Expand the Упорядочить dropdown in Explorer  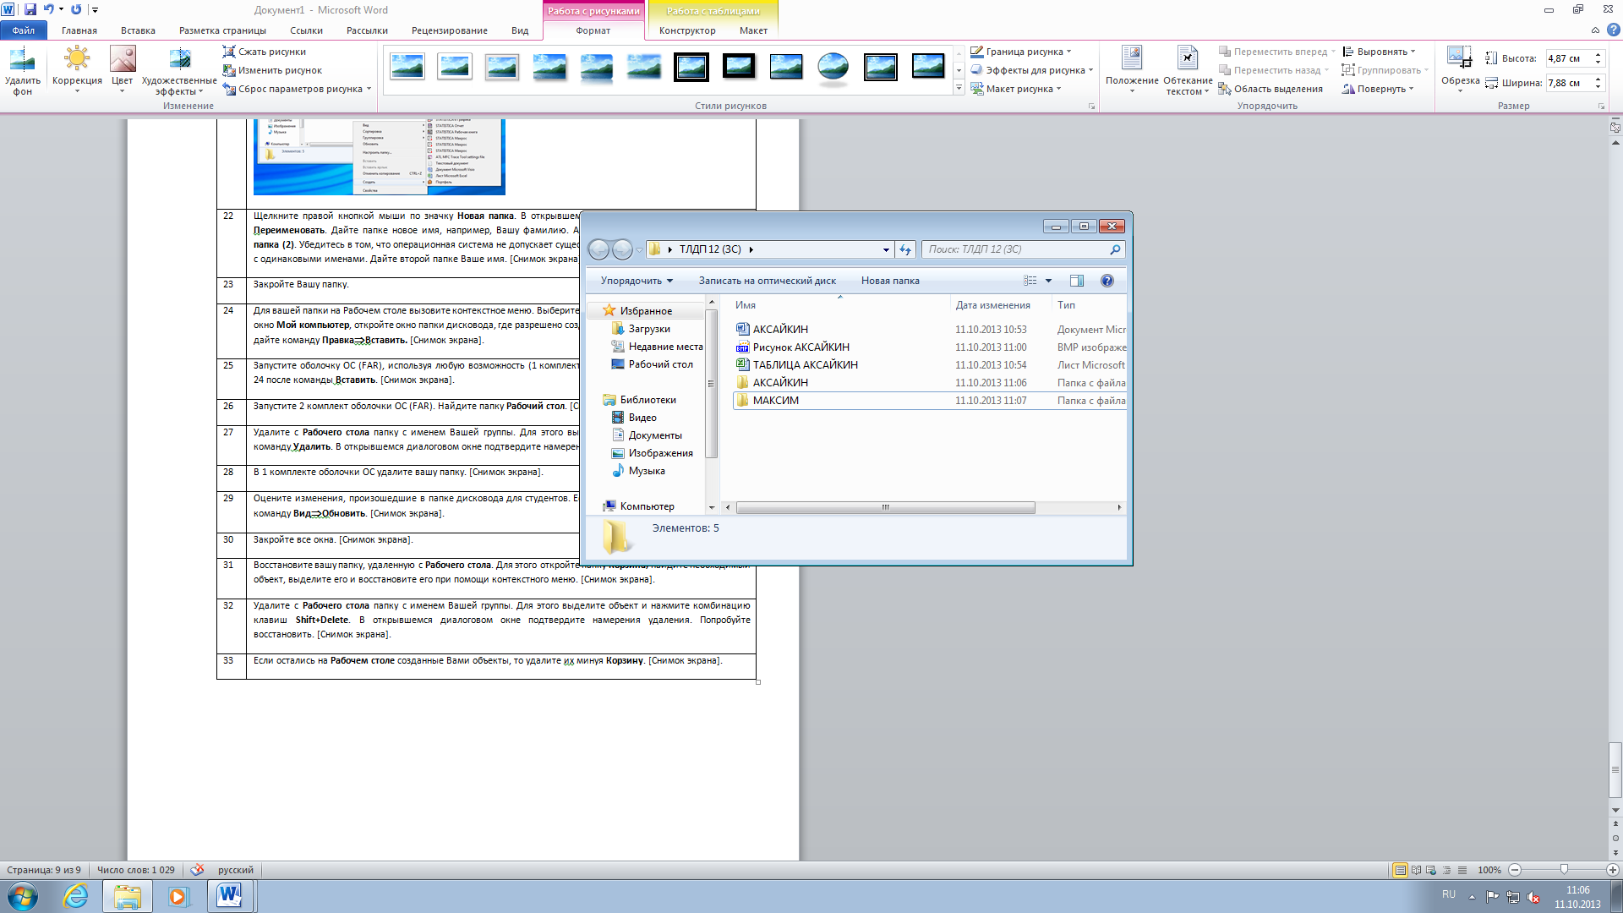tap(637, 281)
